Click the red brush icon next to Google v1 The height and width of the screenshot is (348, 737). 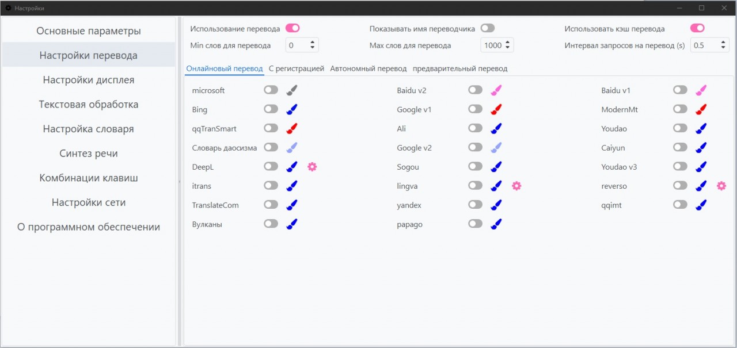tap(496, 109)
